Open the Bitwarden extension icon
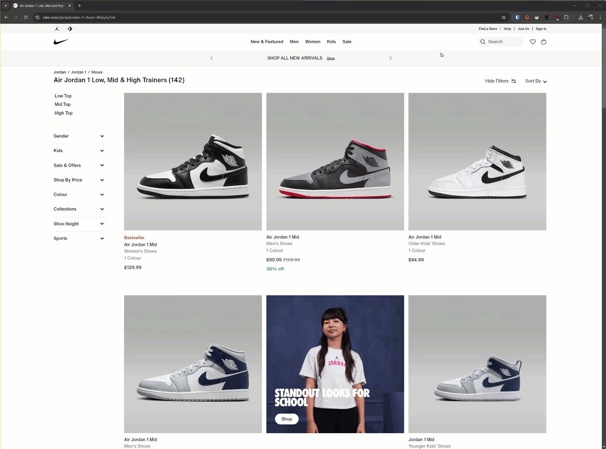 517,17
